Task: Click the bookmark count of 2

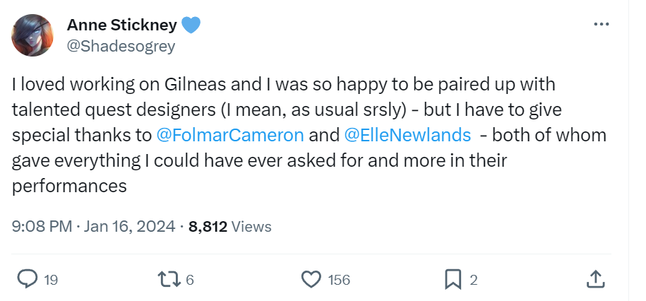Action: pos(474,280)
